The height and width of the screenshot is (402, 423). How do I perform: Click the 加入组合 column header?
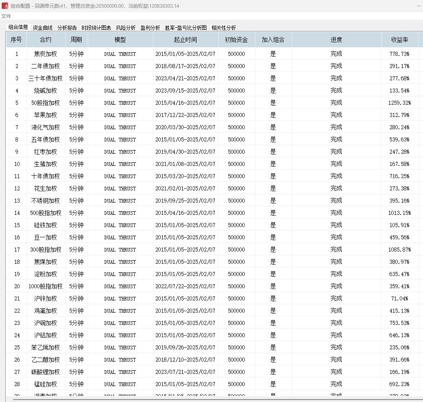pos(272,40)
